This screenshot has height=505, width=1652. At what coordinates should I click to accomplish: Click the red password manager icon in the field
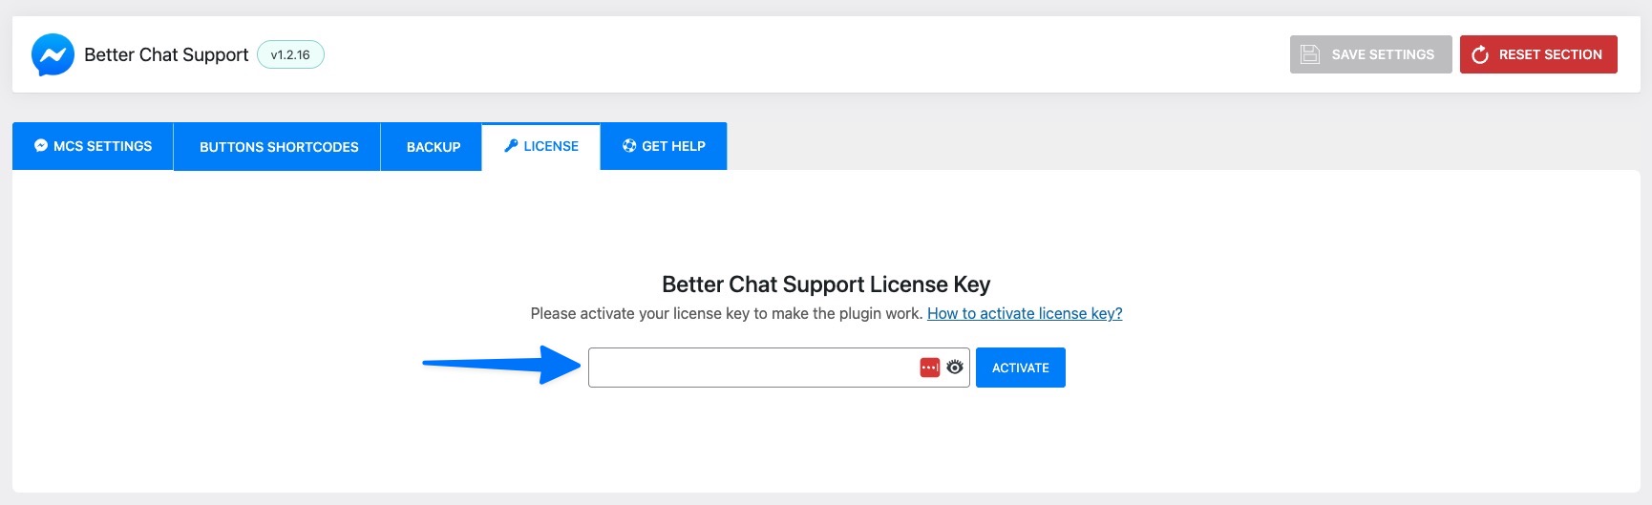(x=929, y=368)
